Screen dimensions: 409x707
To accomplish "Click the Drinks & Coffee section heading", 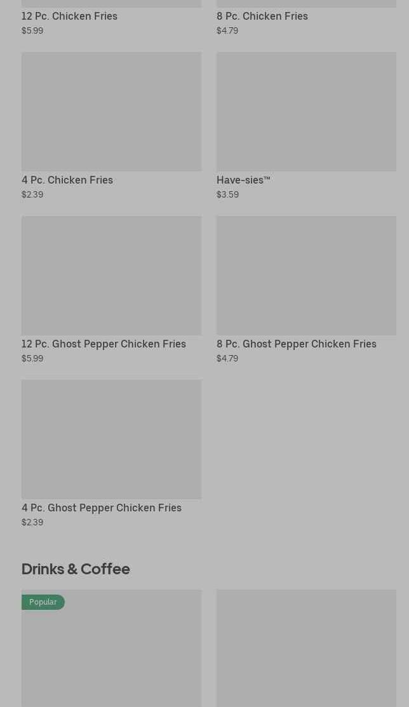I will tap(76, 569).
